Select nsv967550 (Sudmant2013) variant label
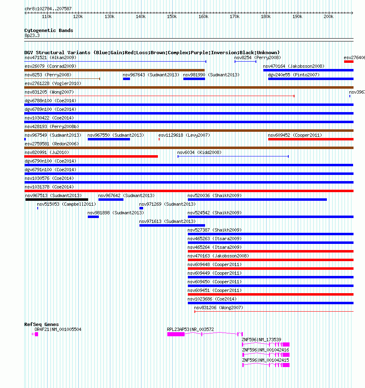The height and width of the screenshot is (388, 365). click(116, 135)
